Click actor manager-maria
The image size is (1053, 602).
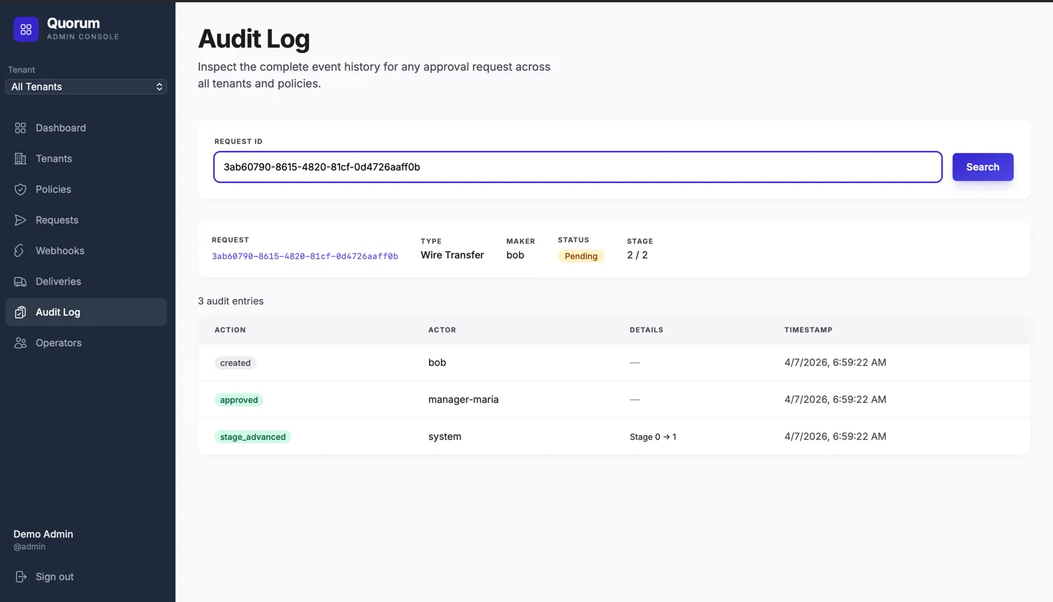pyautogui.click(x=463, y=399)
